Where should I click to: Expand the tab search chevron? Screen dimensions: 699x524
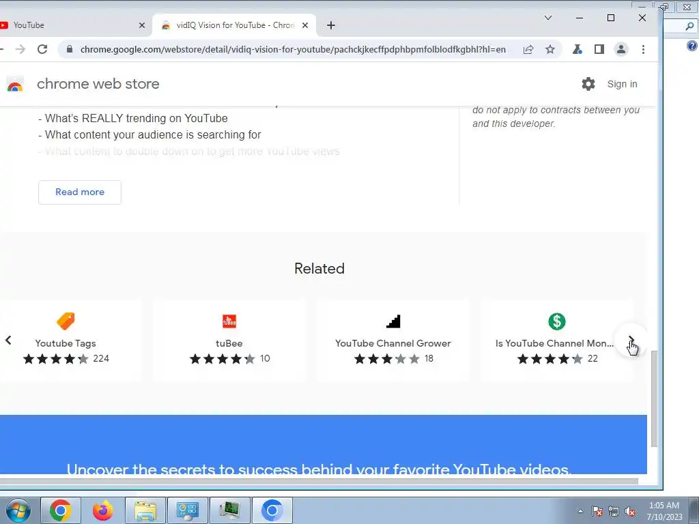pyautogui.click(x=548, y=18)
